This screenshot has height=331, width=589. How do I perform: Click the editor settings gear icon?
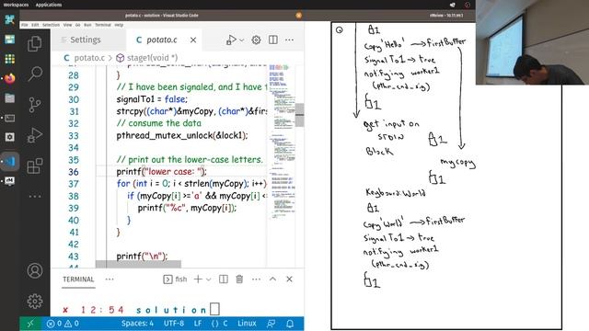(256, 40)
